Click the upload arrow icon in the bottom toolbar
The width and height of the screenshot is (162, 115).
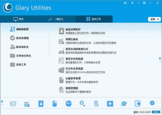pos(110,104)
